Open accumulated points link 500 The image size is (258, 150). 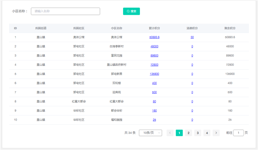pos(154,92)
